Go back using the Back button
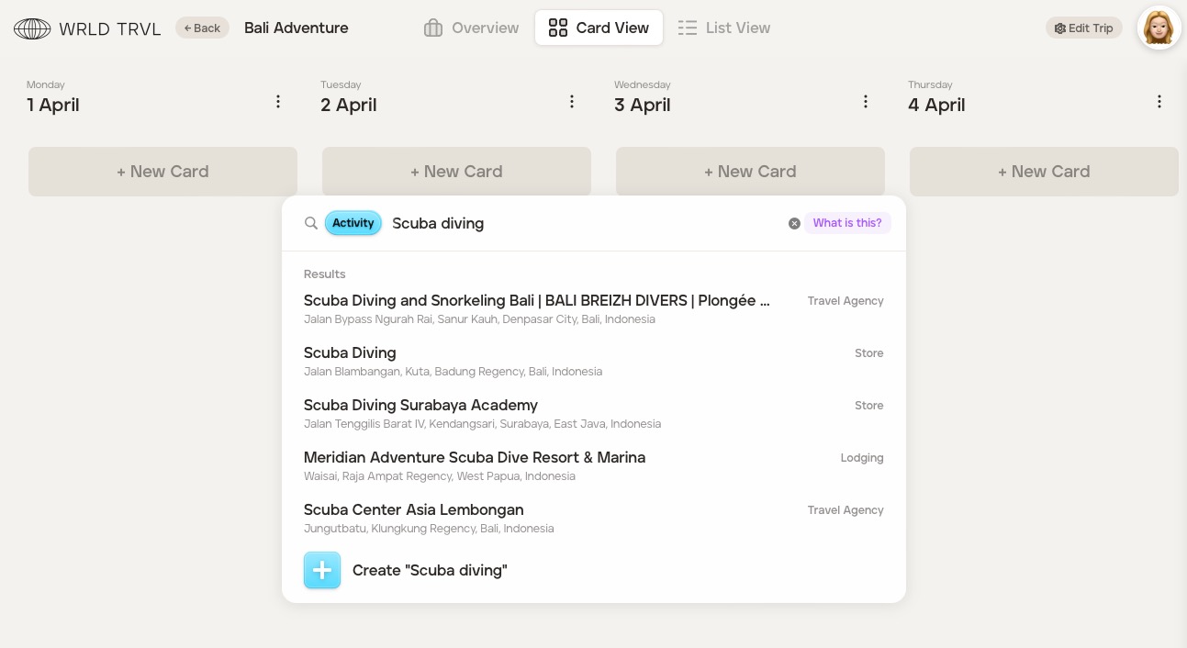This screenshot has width=1187, height=648. 202,28
